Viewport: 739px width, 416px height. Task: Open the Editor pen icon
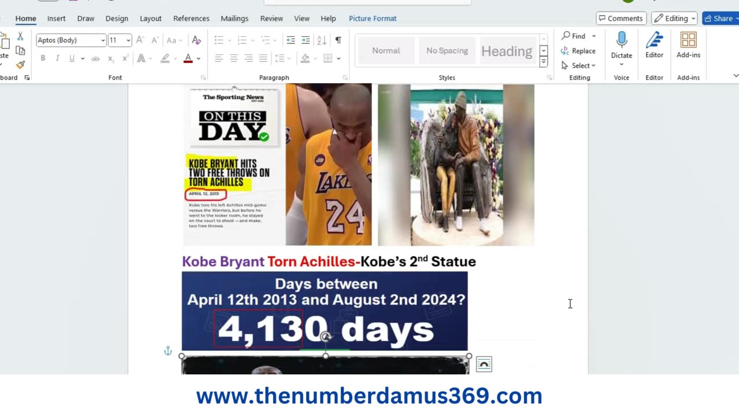point(654,40)
